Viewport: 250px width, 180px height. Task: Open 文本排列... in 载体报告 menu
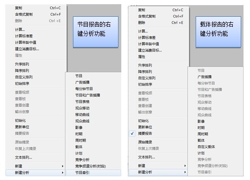coord(146,157)
